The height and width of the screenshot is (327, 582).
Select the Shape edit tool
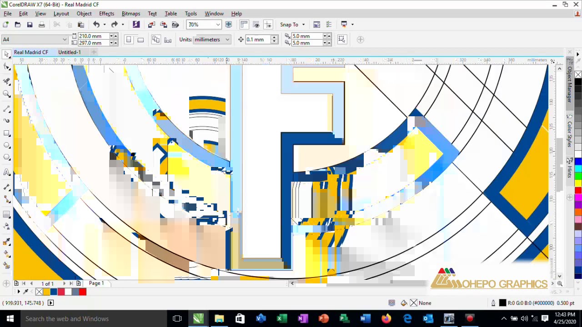7,67
